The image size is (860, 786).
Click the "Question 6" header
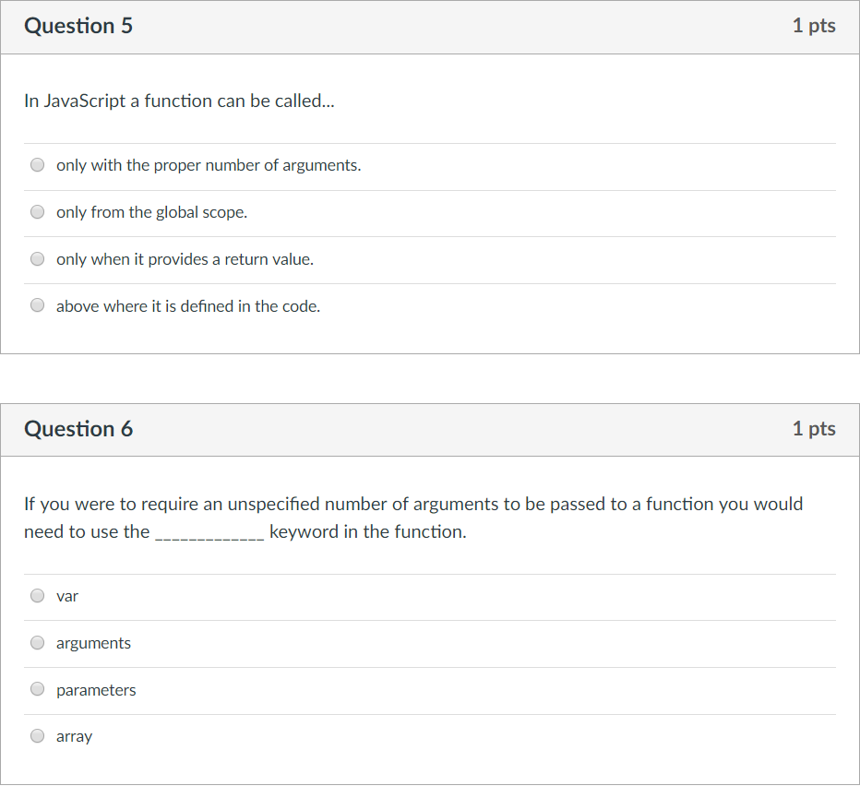[x=78, y=429]
